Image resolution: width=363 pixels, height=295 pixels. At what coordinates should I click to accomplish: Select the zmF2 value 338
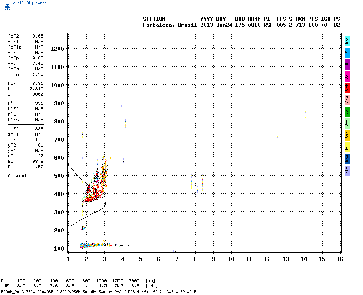[x=39, y=129]
